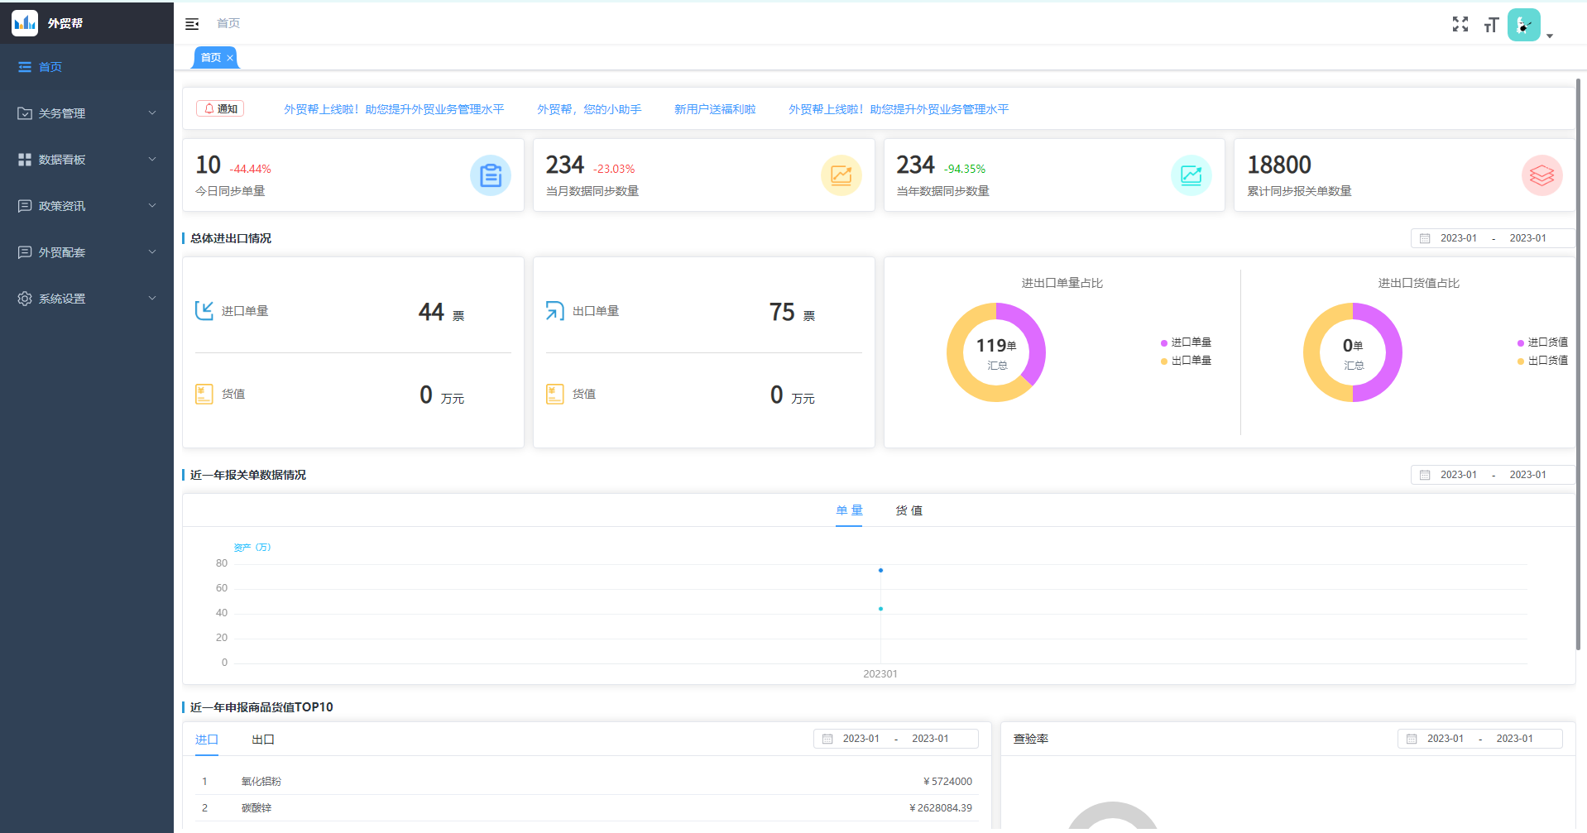The width and height of the screenshot is (1587, 833).
Task: Click the clipboard icon for 今日同步单量
Action: [491, 175]
